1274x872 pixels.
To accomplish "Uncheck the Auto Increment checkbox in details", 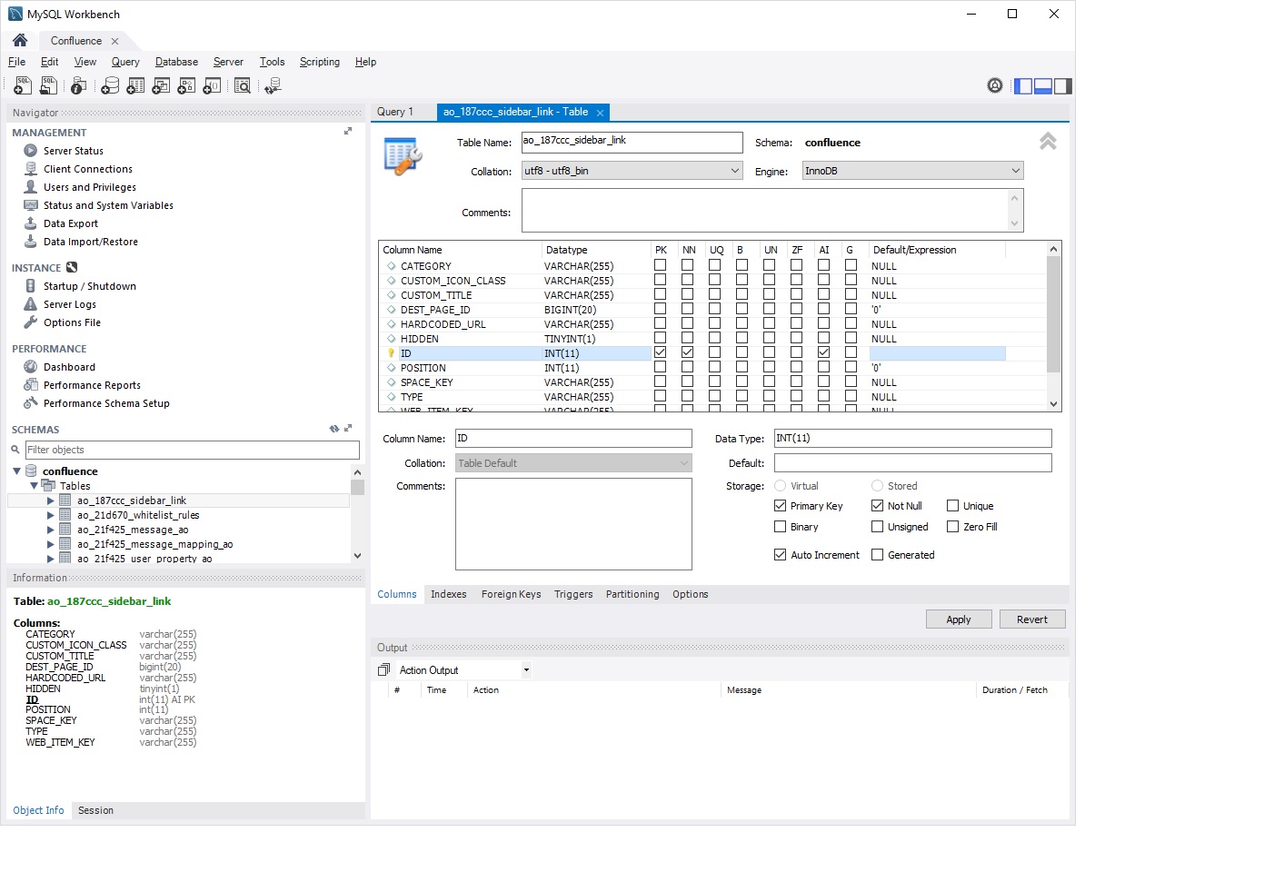I will tap(780, 555).
